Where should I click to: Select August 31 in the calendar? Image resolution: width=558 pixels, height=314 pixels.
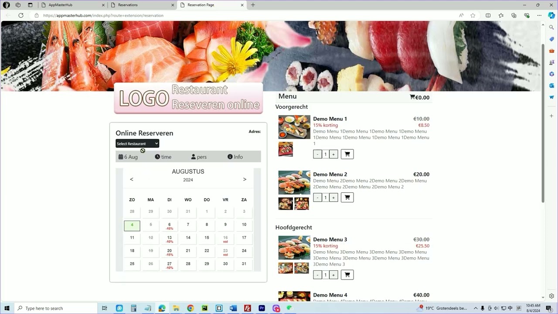244,264
